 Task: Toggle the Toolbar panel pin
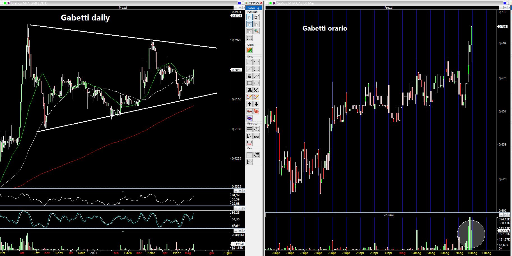[258, 8]
